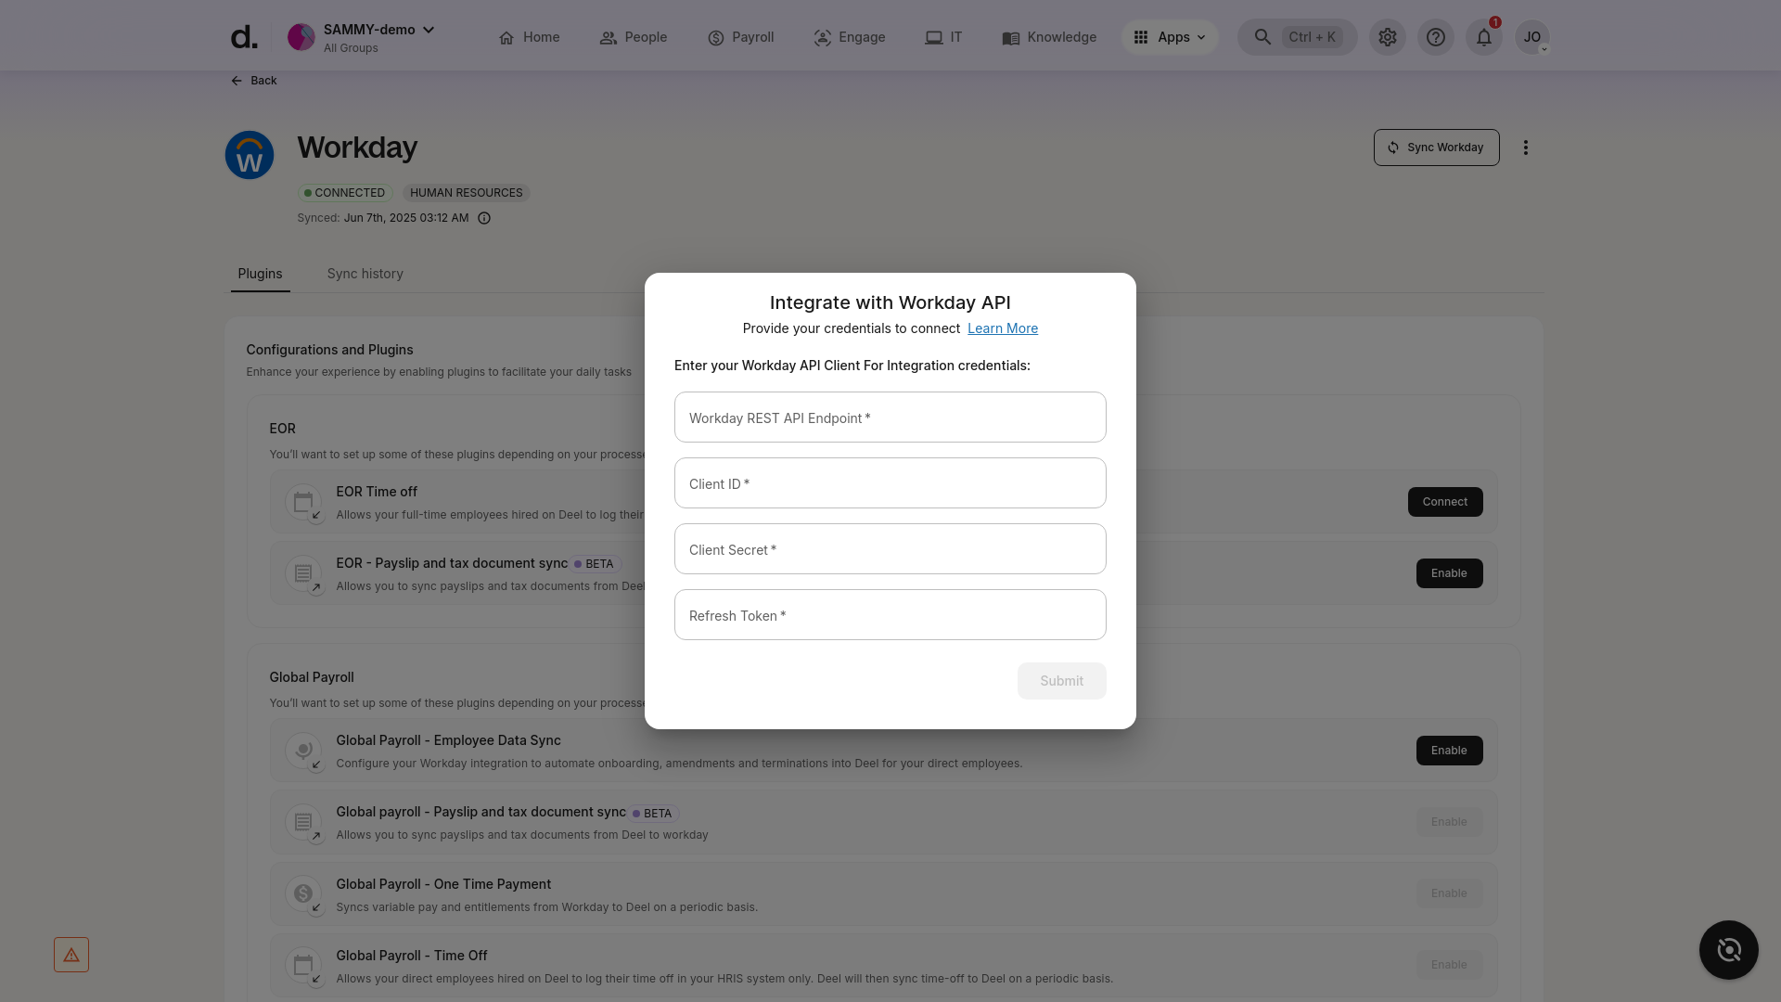Enable Global Payroll Time Off plugin
Screen dimensions: 1781x1002
pyautogui.click(x=1449, y=965)
